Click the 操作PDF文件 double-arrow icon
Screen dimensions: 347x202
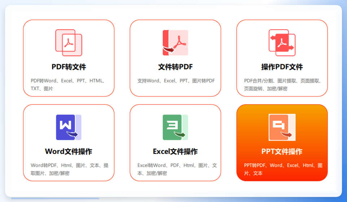tap(282, 43)
